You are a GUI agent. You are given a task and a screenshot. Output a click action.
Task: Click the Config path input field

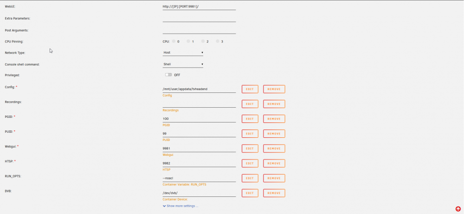pyautogui.click(x=199, y=89)
